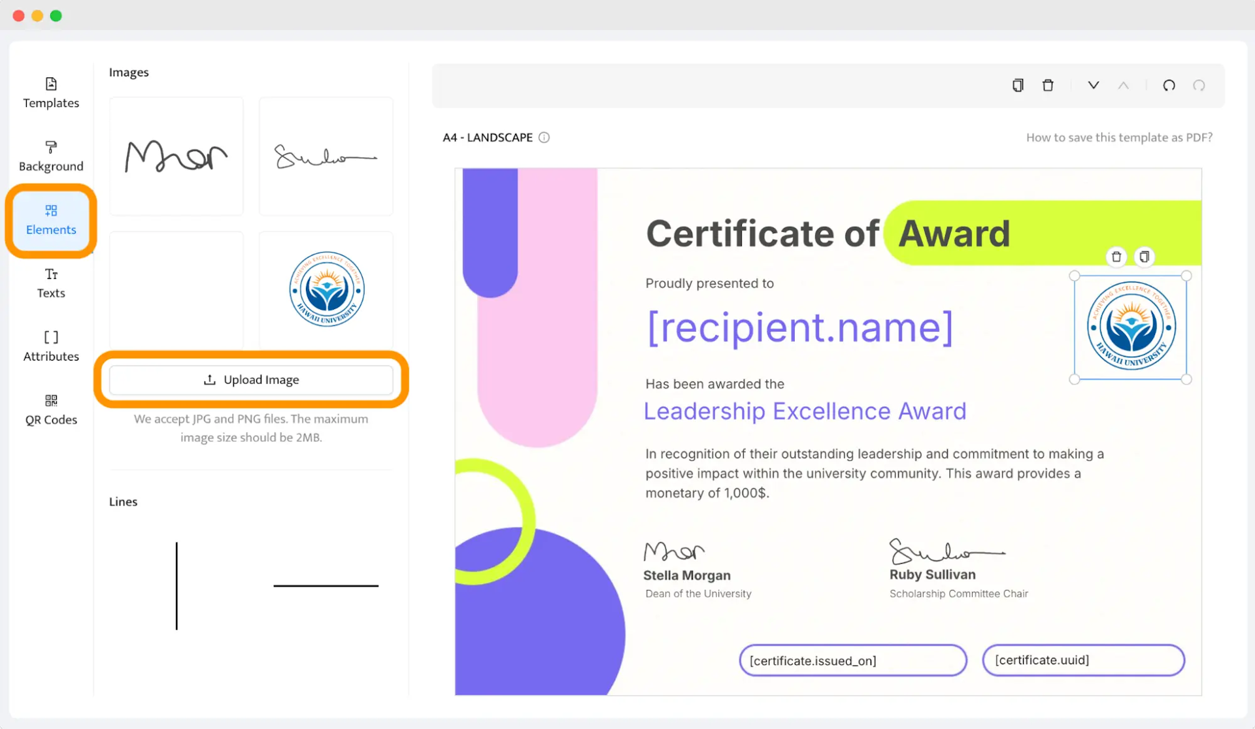
Task: Open the Texts panel
Action: click(x=51, y=283)
